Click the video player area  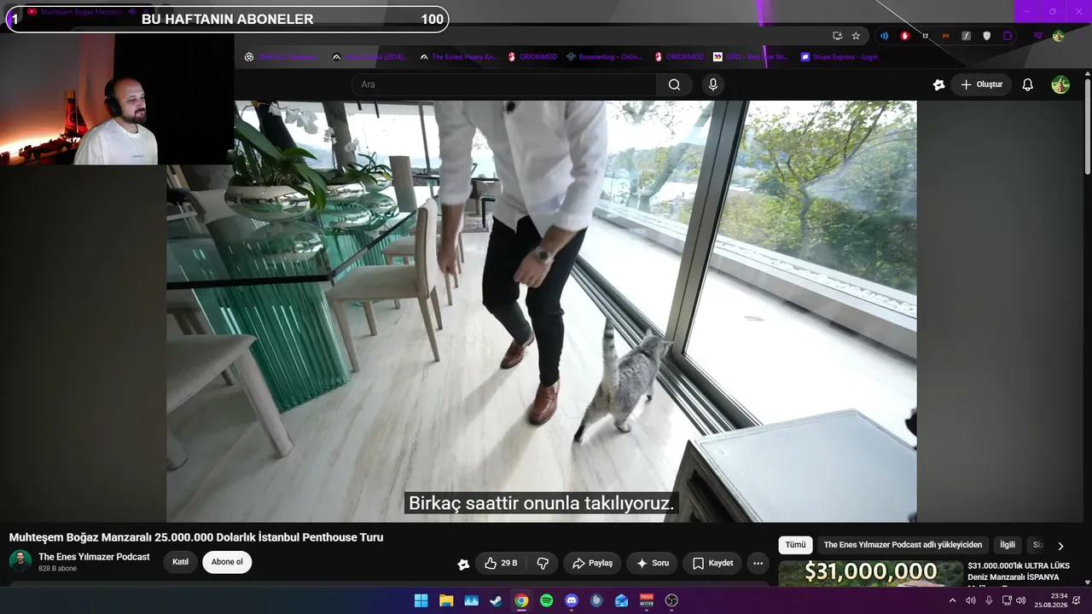[x=542, y=311]
